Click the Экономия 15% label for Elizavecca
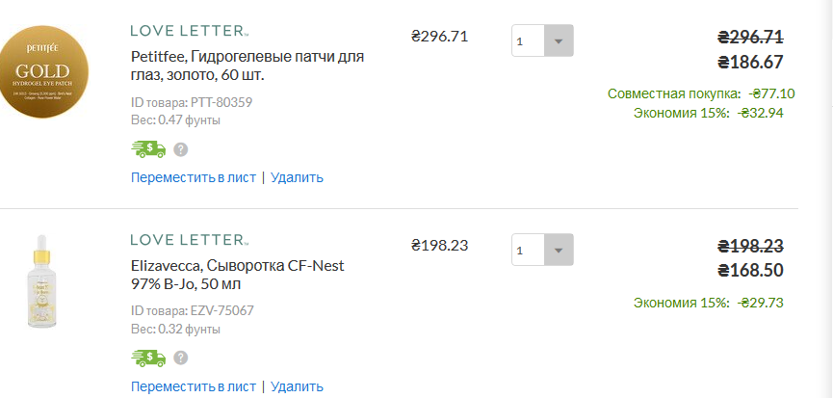 681,303
